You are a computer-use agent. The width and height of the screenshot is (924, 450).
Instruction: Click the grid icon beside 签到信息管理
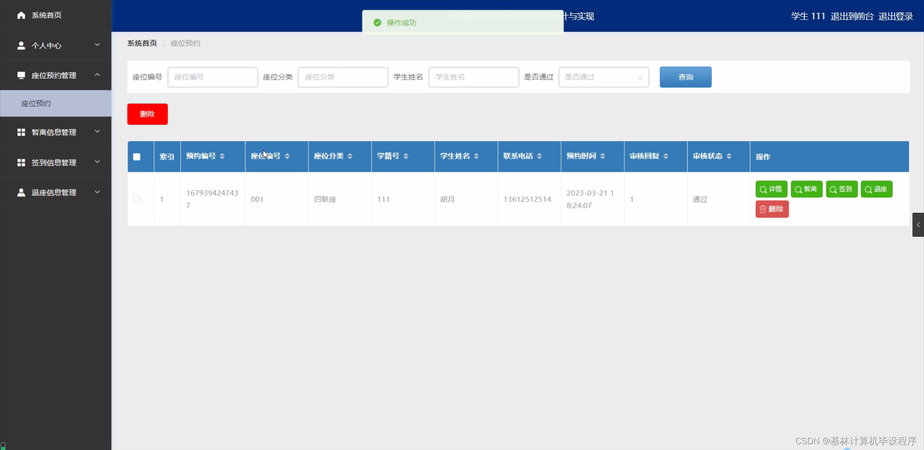point(21,162)
